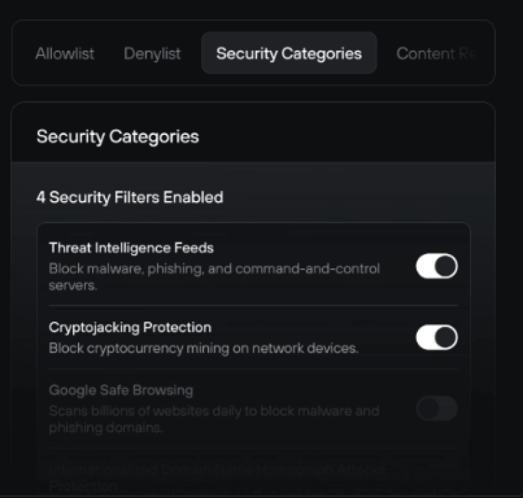Click the Google Safe Browsing title
This screenshot has width=523, height=498.
(121, 390)
